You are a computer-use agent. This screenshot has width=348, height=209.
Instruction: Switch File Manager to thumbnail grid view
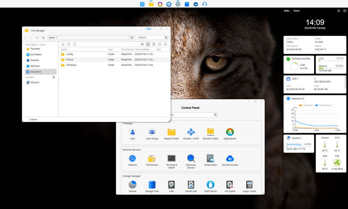coord(142,44)
